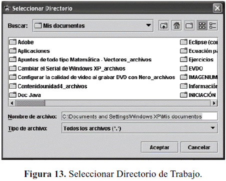Click the folder icon next to Adobe

(12, 42)
